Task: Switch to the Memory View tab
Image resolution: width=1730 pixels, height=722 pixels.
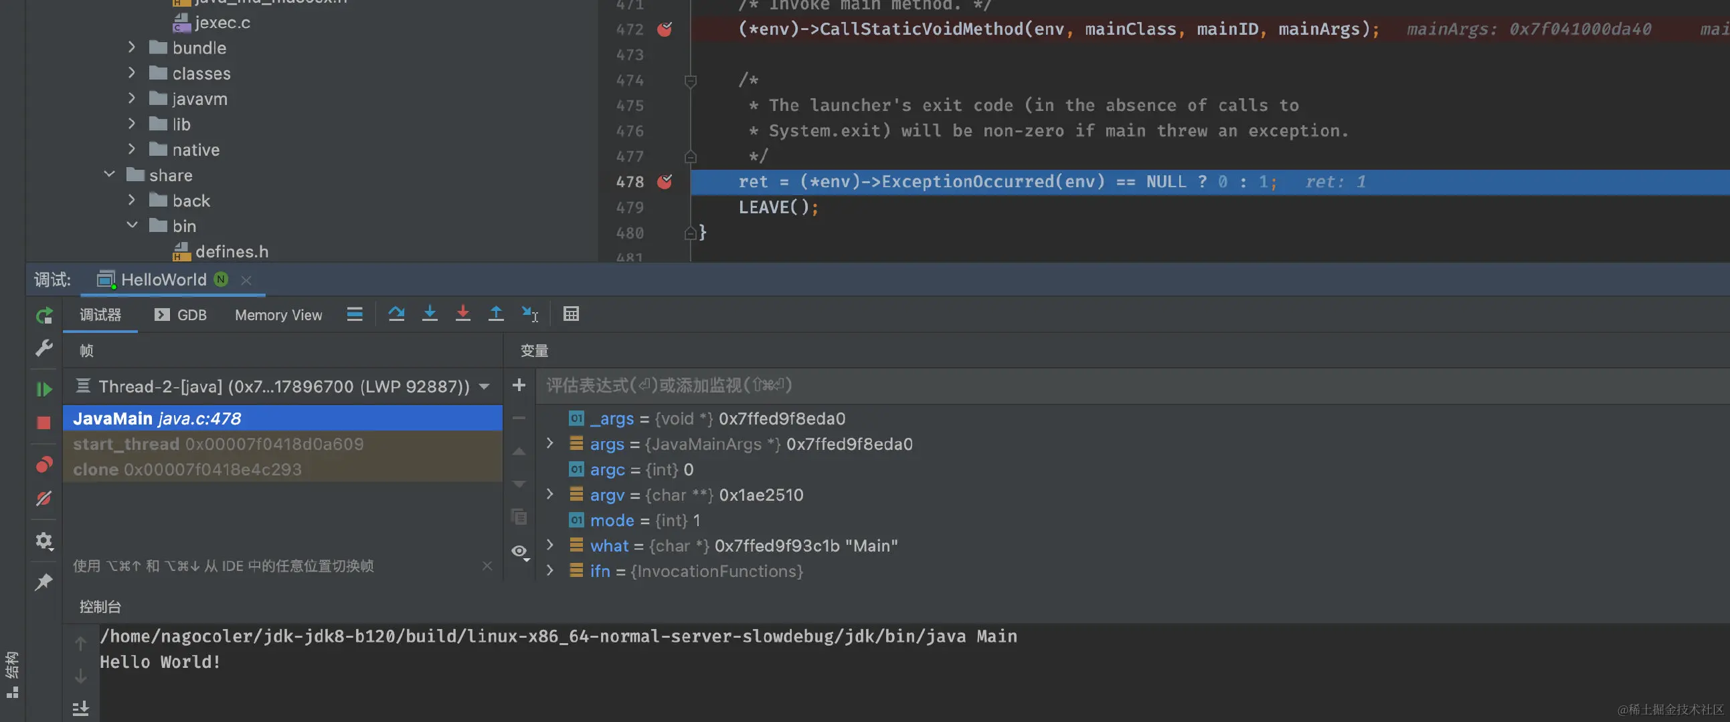Action: click(x=278, y=316)
